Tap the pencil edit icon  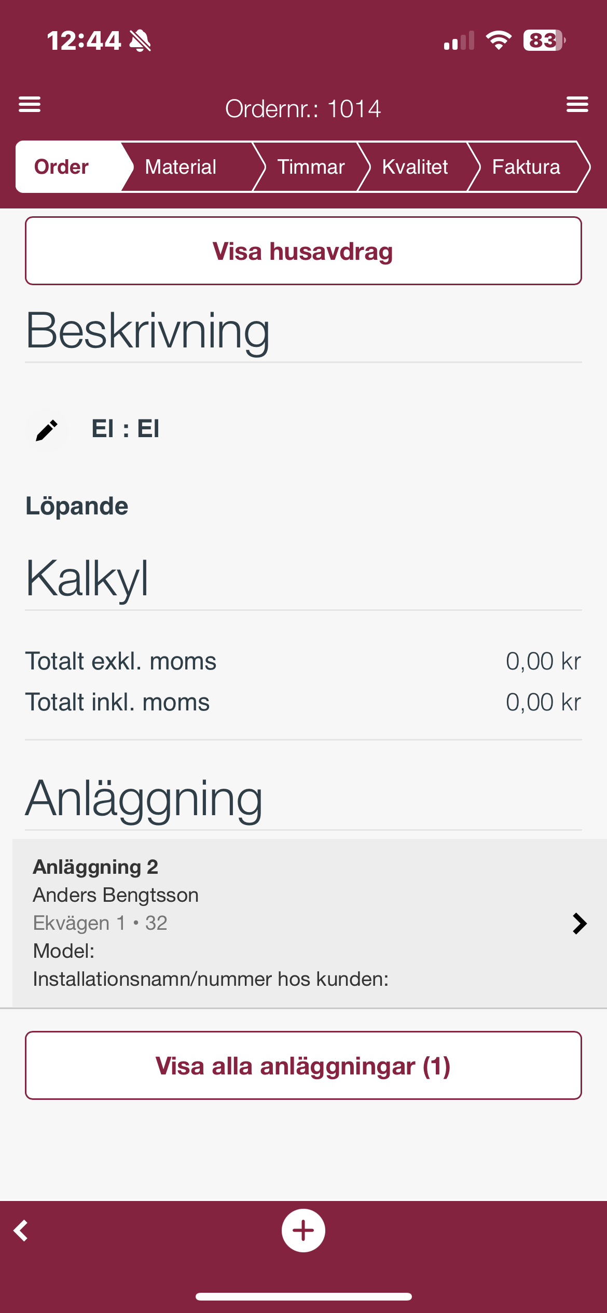(x=47, y=430)
